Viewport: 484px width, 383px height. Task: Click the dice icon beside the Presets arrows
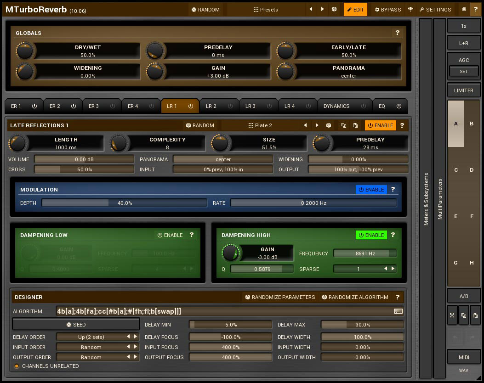(x=334, y=9)
